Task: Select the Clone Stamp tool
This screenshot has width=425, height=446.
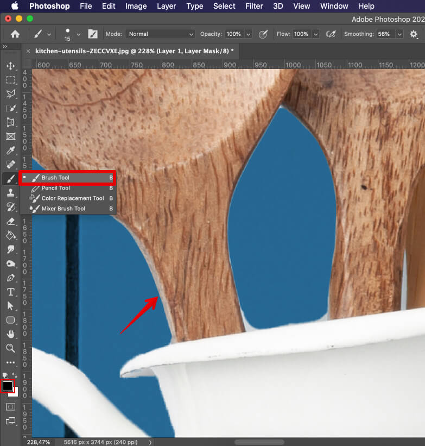Action: (x=11, y=193)
